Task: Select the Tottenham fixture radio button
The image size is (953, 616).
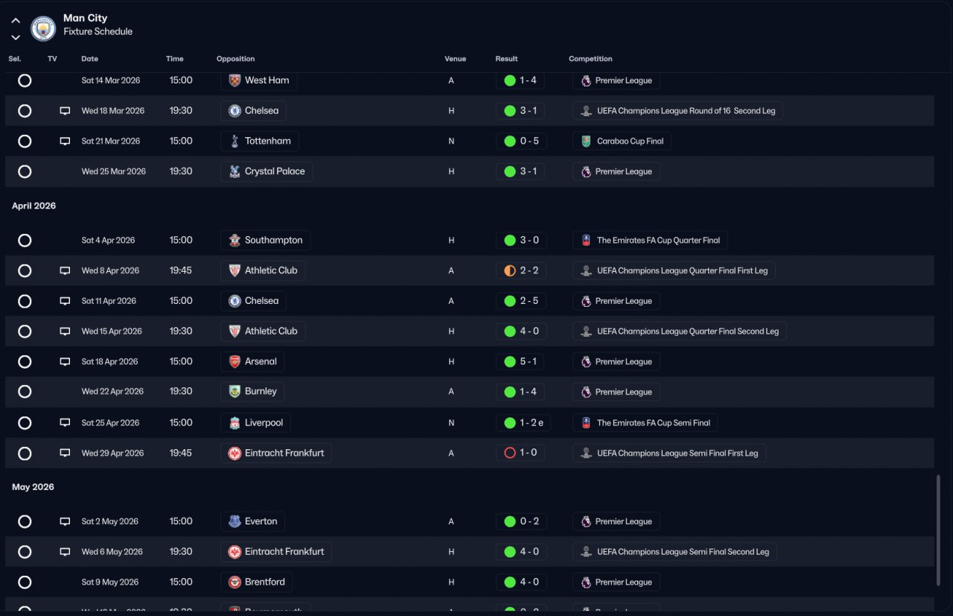Action: (25, 142)
